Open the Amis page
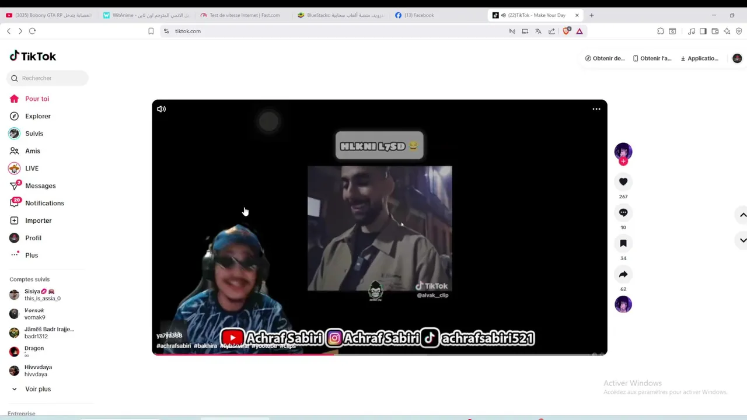 33,151
